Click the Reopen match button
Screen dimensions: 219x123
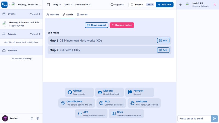pos(122,25)
